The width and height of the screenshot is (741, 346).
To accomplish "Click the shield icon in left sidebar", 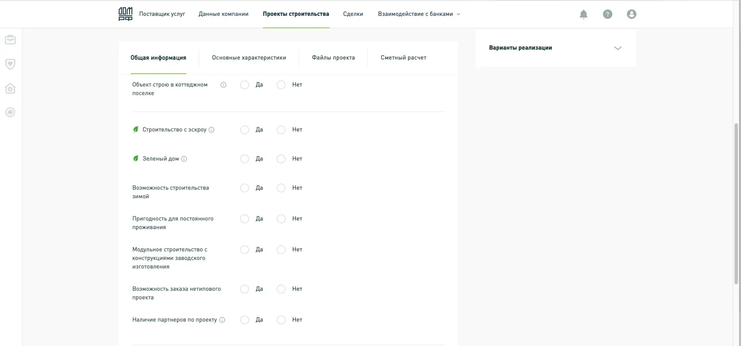I will click(10, 64).
